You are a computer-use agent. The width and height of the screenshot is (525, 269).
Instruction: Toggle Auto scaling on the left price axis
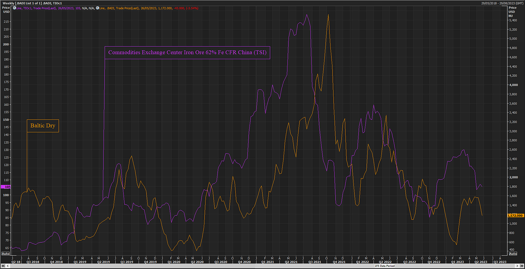click(5, 254)
